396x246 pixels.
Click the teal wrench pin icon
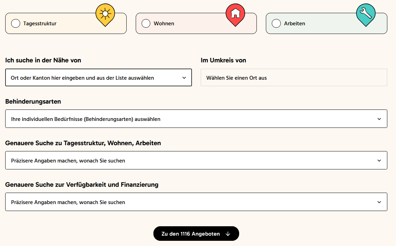(366, 14)
